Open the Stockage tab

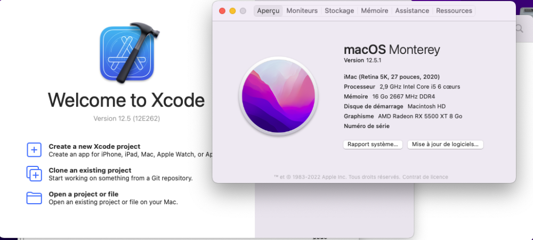(339, 11)
